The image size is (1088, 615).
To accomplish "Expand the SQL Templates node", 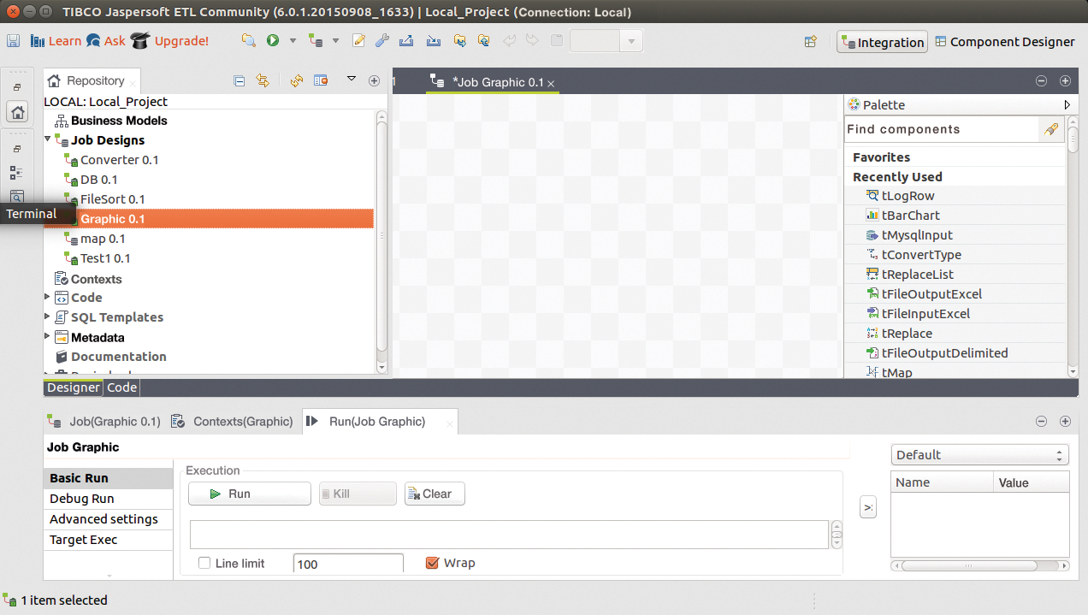I will pos(49,317).
